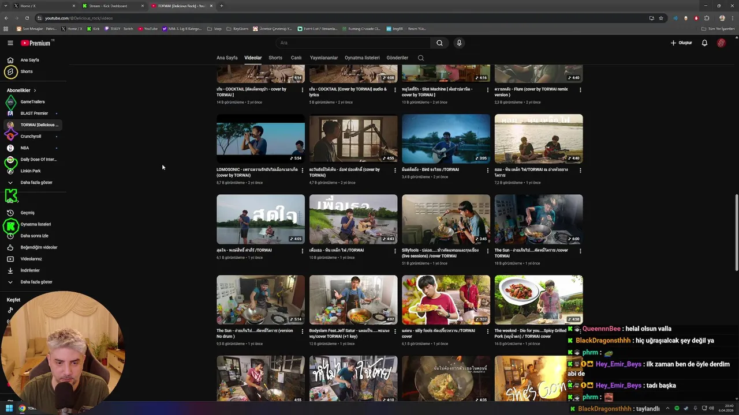This screenshot has width=739, height=415.
Task: Open the notifications bell
Action: click(704, 43)
